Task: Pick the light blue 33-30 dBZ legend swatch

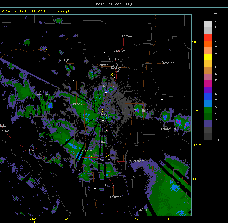Action: [208, 104]
